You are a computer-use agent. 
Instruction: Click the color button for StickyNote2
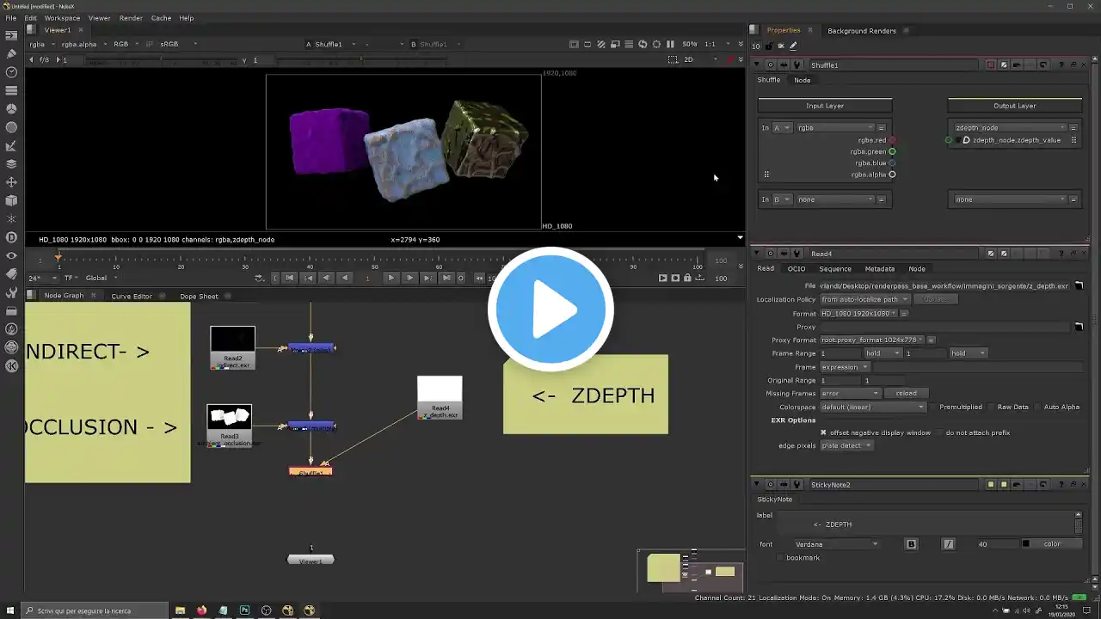1051,544
